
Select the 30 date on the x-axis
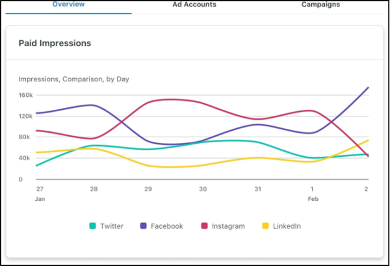tap(203, 189)
